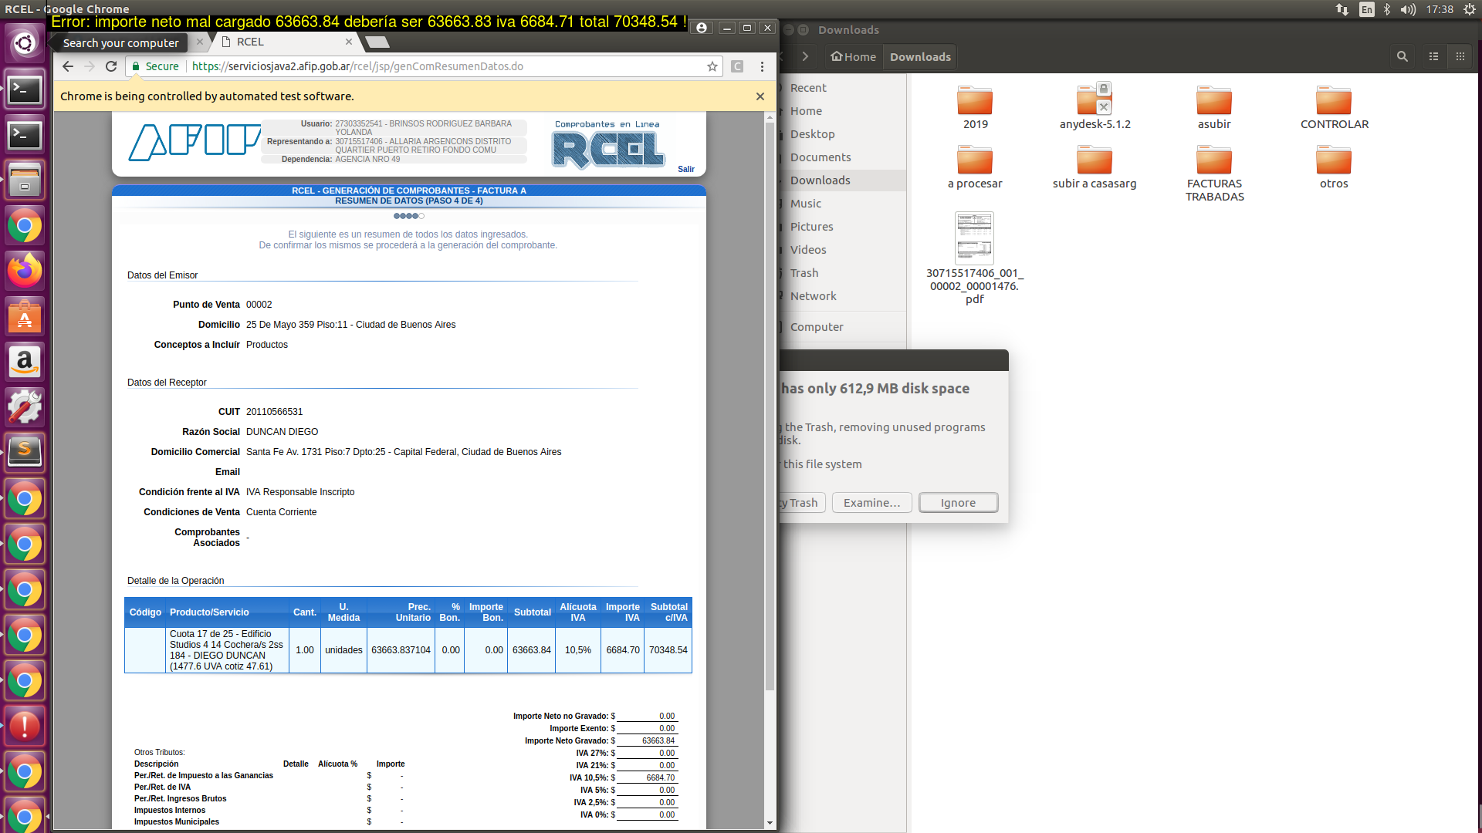
Task: Close the RCEL tab
Action: (x=349, y=42)
